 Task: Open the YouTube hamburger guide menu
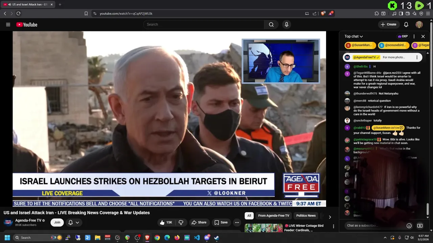[x=8, y=24]
